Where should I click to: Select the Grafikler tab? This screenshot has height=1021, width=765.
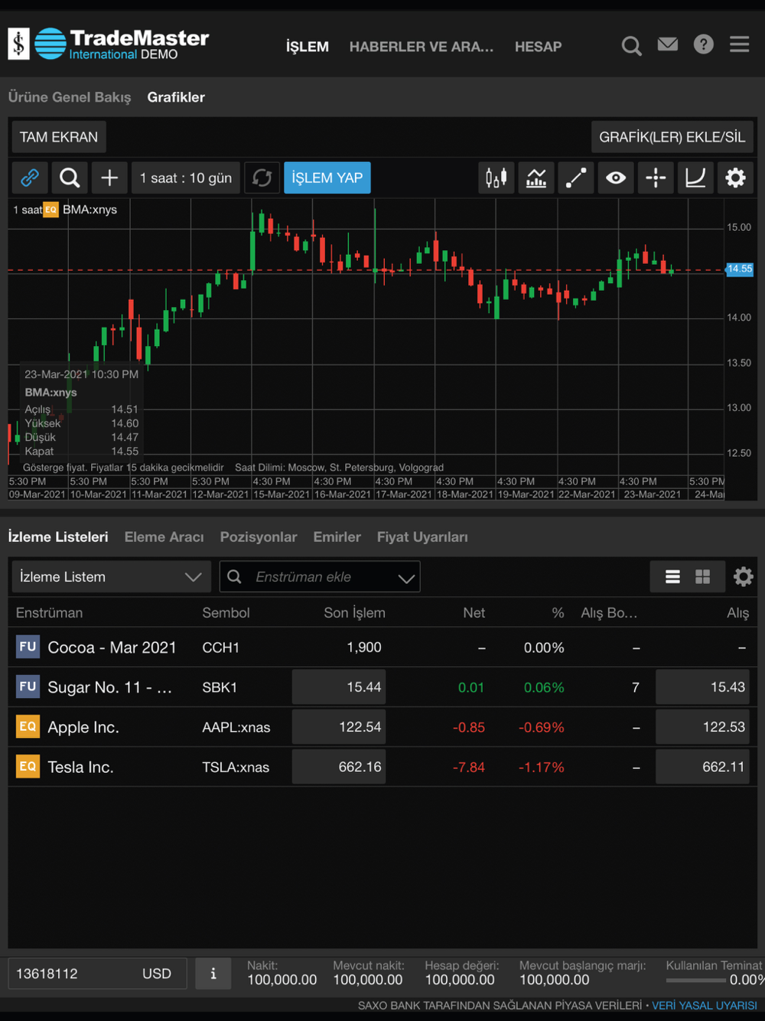coord(176,97)
